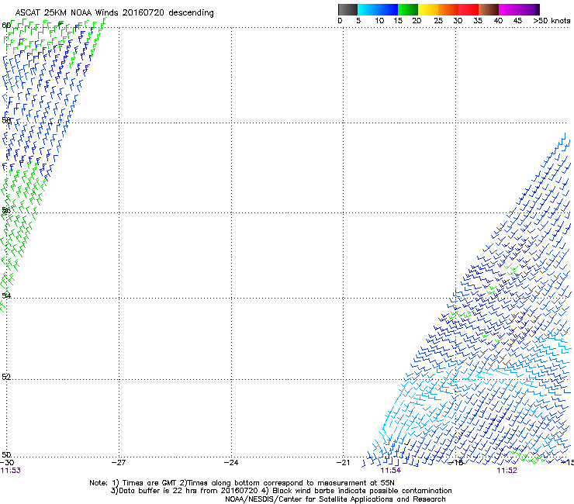Click the latitude label '60'
The height and width of the screenshot is (504, 574).
click(6, 26)
